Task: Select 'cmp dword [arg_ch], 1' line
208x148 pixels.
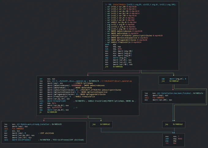Action: point(117,58)
